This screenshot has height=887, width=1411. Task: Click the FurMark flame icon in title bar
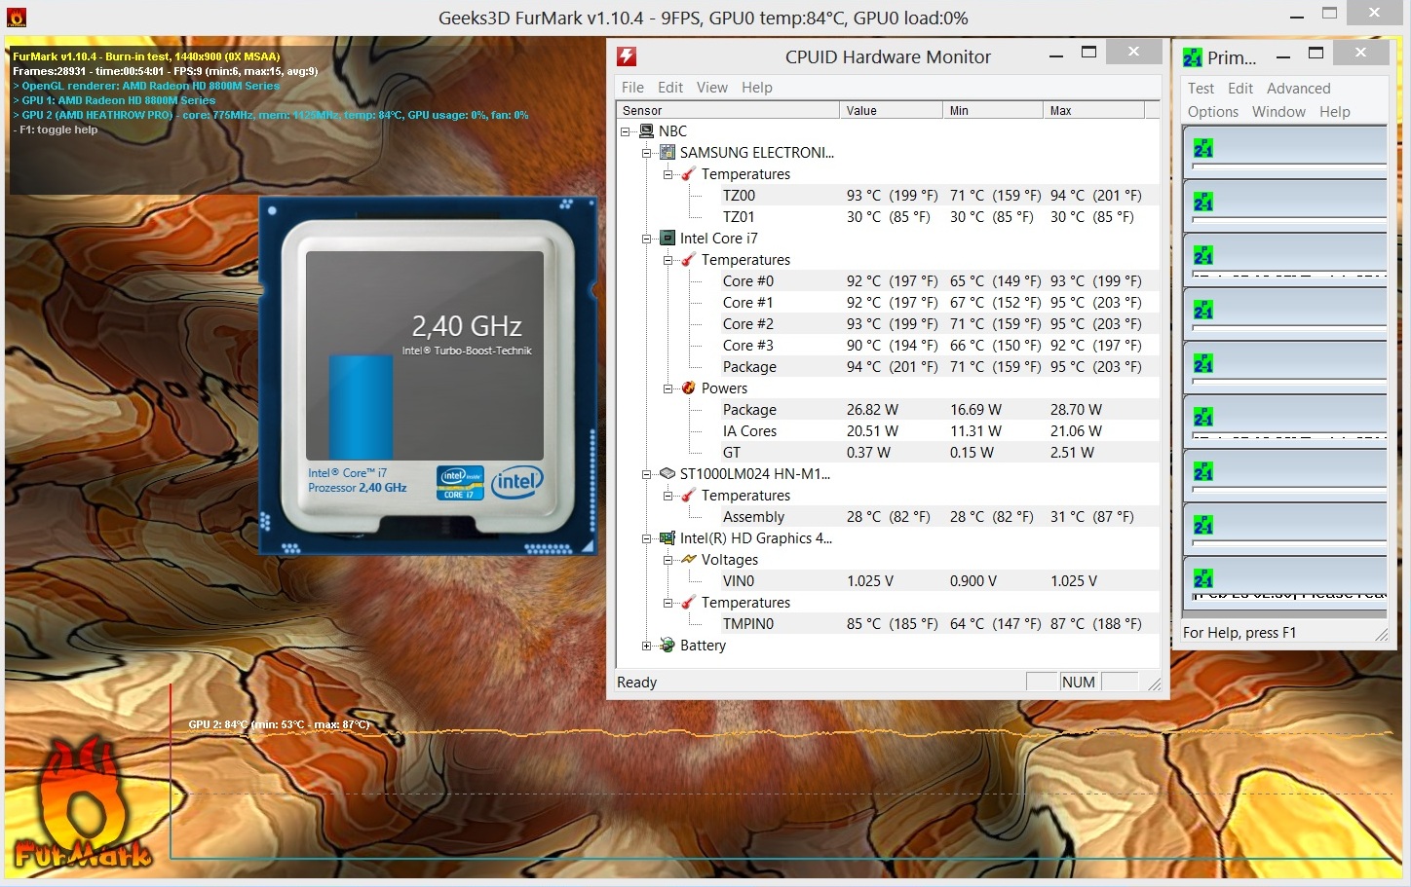click(17, 17)
